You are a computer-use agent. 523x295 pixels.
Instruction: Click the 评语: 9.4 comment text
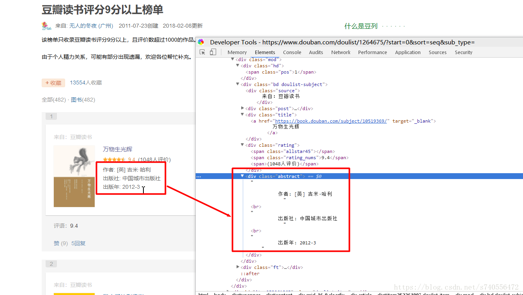click(x=66, y=226)
